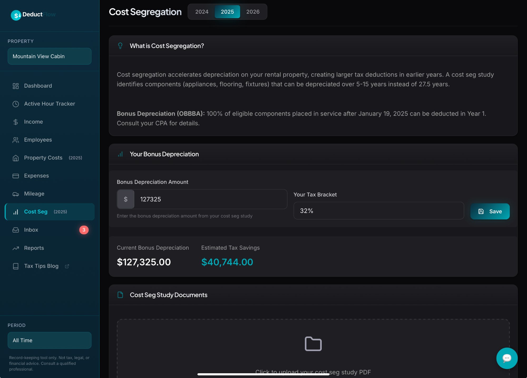Open the Dashboard from the sidebar

pos(38,86)
